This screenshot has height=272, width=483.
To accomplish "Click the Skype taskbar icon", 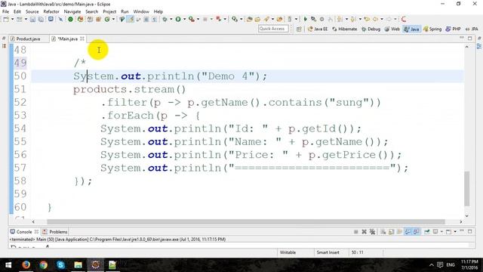I will pos(60,264).
